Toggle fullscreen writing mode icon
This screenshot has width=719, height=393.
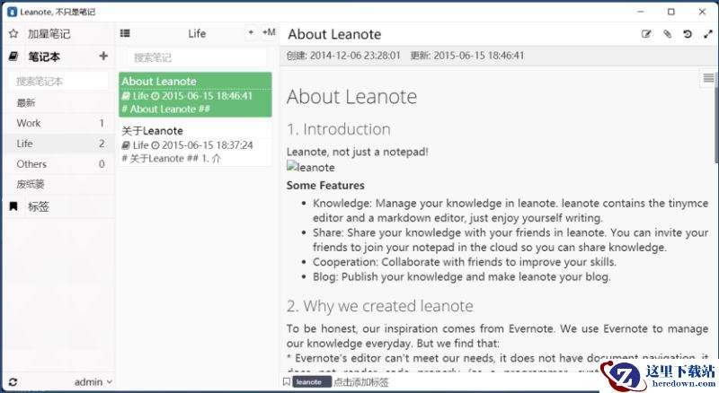708,34
